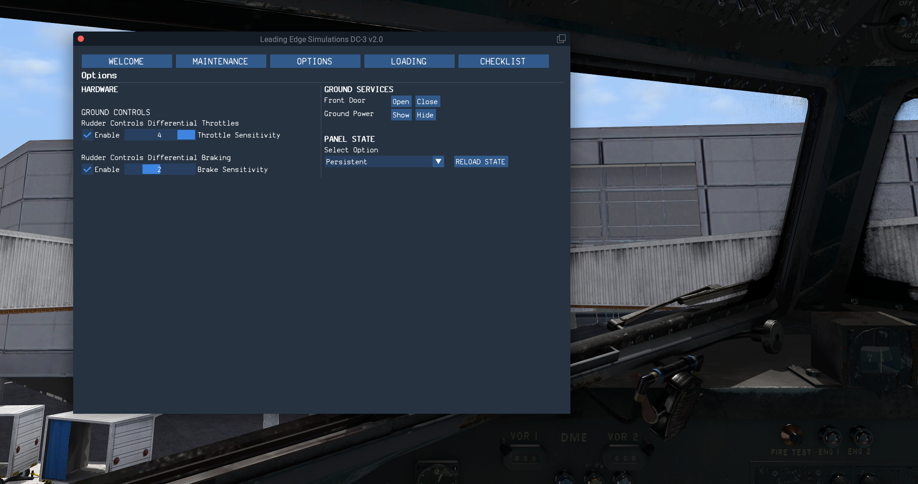
Task: Click the Front Door label
Action: (345, 100)
